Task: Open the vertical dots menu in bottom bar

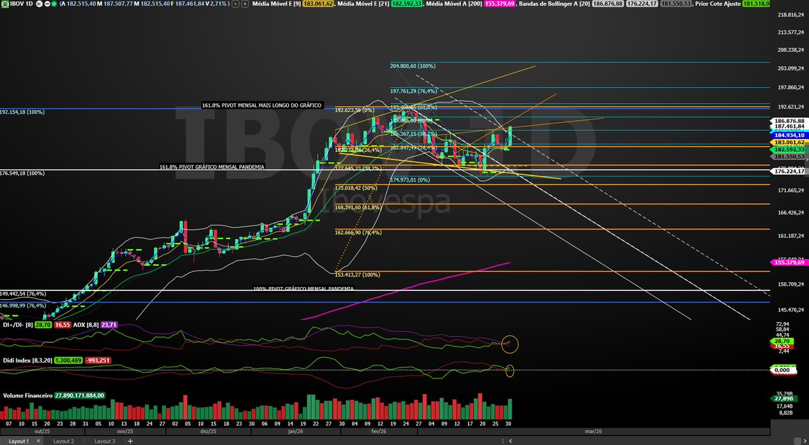Action: (503, 441)
